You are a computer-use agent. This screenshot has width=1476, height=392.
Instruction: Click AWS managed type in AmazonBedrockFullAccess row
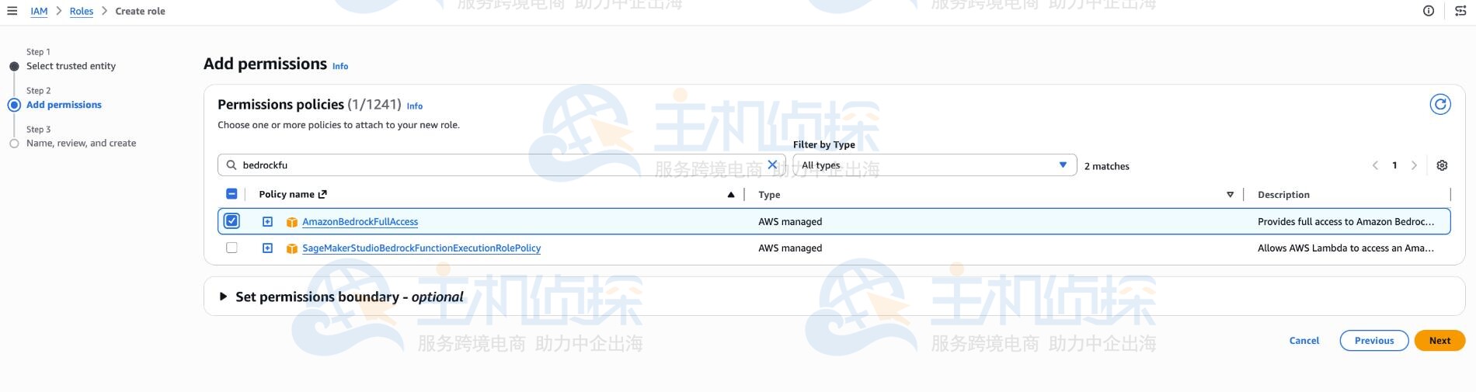pyautogui.click(x=790, y=222)
